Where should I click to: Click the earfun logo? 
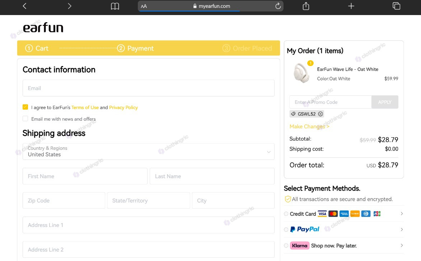(x=43, y=28)
